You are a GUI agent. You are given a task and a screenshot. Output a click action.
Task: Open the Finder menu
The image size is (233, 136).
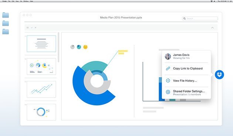pyautogui.click(x=4, y=1)
